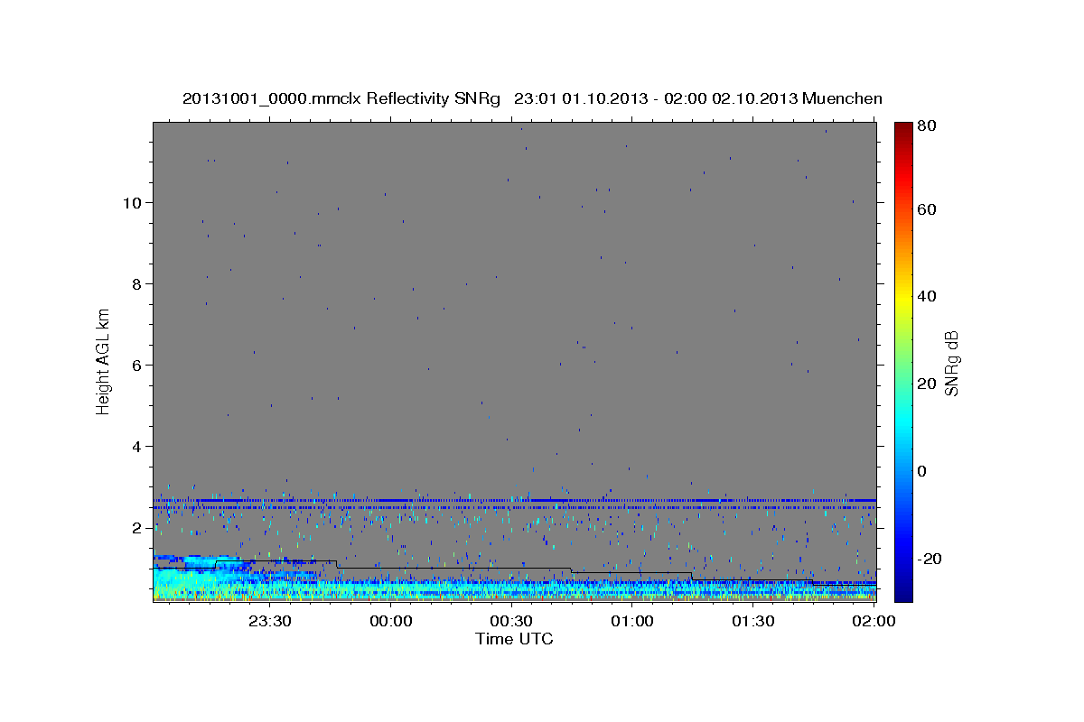Click the 01:30 time tick label
This screenshot has height=722, width=1084.
click(752, 621)
